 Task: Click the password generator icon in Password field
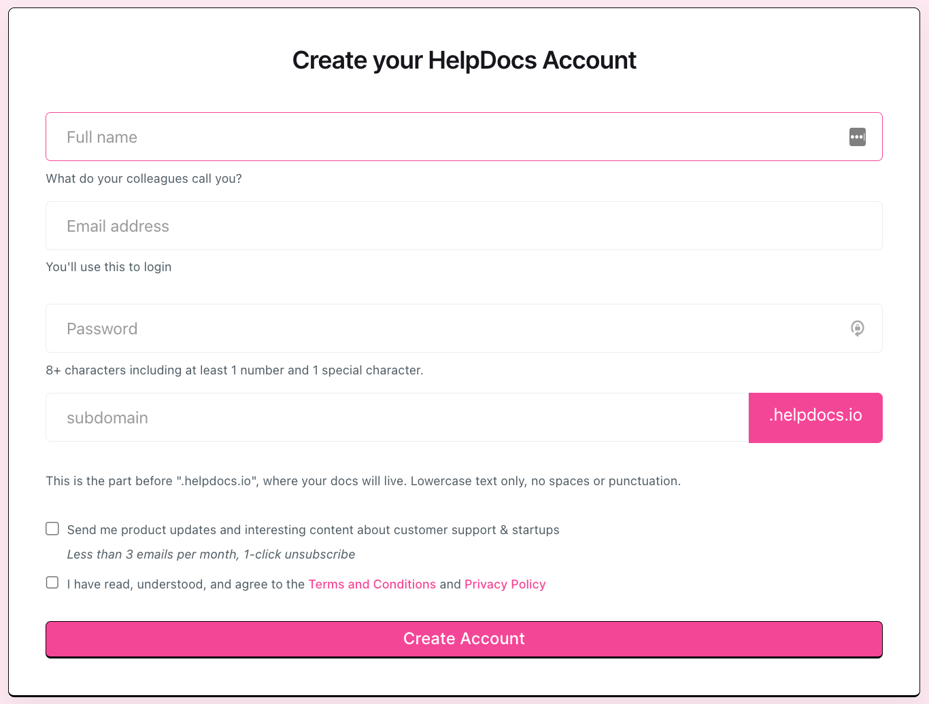pos(858,328)
